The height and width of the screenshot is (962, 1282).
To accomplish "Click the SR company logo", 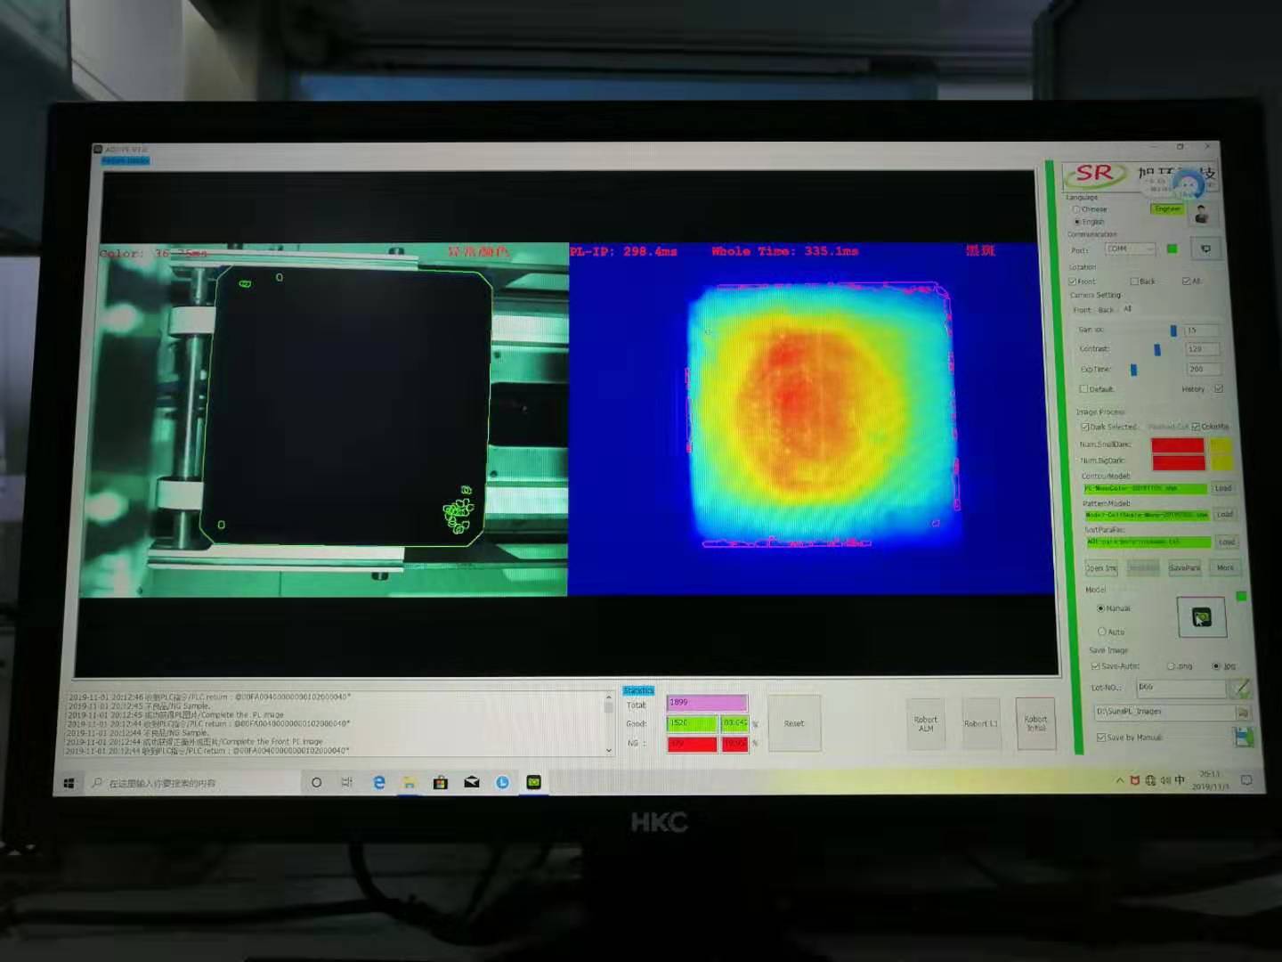I will click(x=1094, y=175).
